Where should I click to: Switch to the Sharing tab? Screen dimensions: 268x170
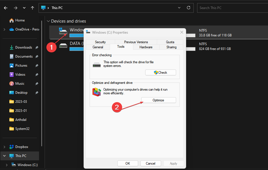171,47
